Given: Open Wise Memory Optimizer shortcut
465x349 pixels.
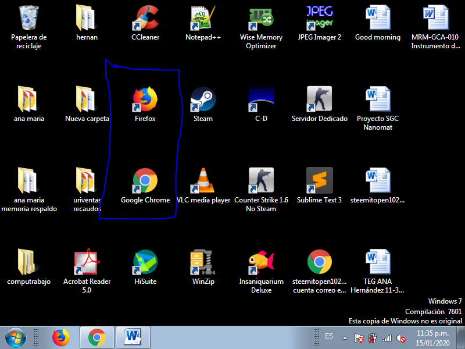Looking at the screenshot, I should 261,19.
